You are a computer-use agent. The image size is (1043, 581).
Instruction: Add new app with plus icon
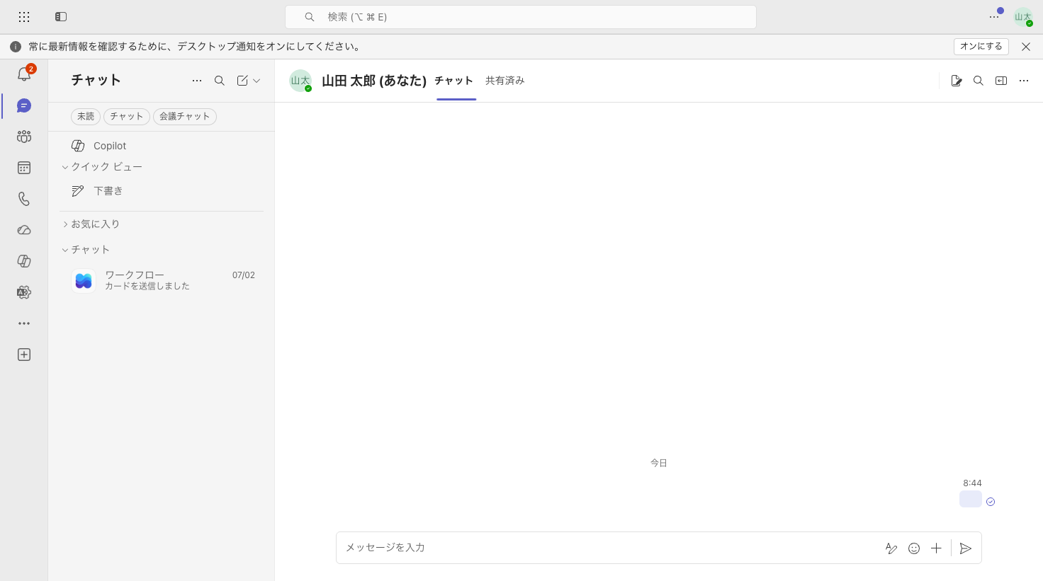point(24,355)
